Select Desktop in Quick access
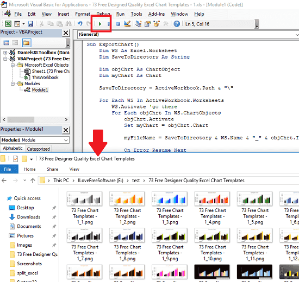299x282 pixels. coord(26,208)
